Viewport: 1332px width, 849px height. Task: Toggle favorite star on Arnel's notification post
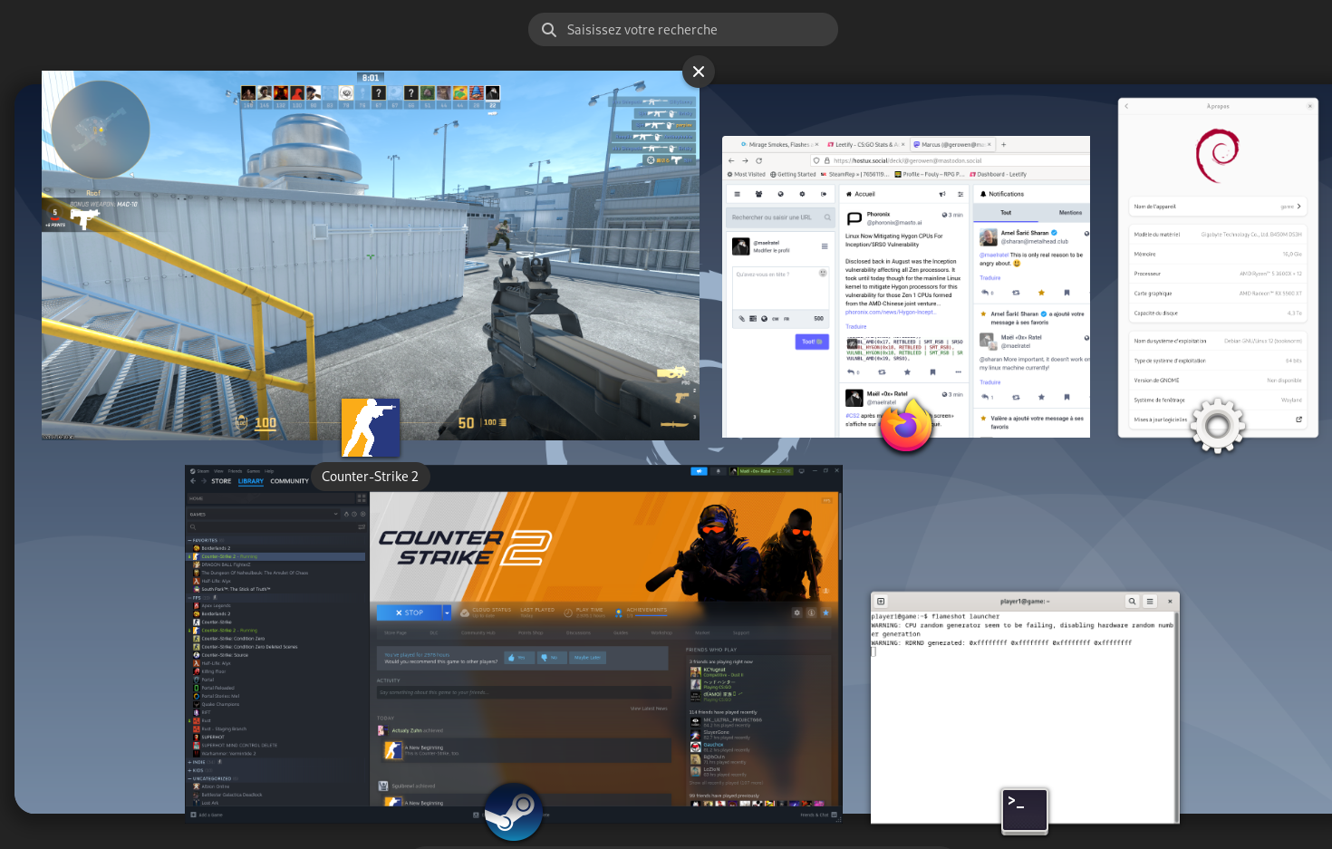(x=1041, y=293)
